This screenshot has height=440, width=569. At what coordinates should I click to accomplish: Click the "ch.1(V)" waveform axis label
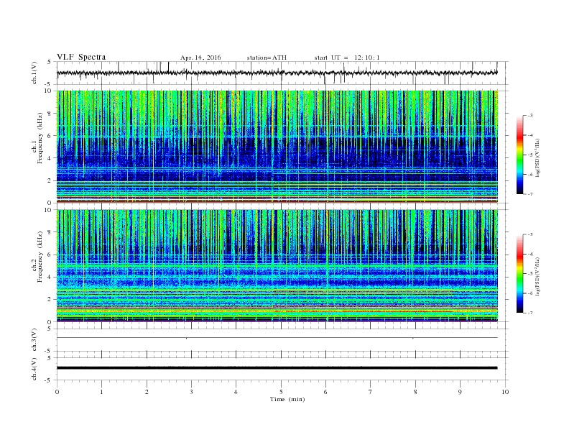point(34,73)
